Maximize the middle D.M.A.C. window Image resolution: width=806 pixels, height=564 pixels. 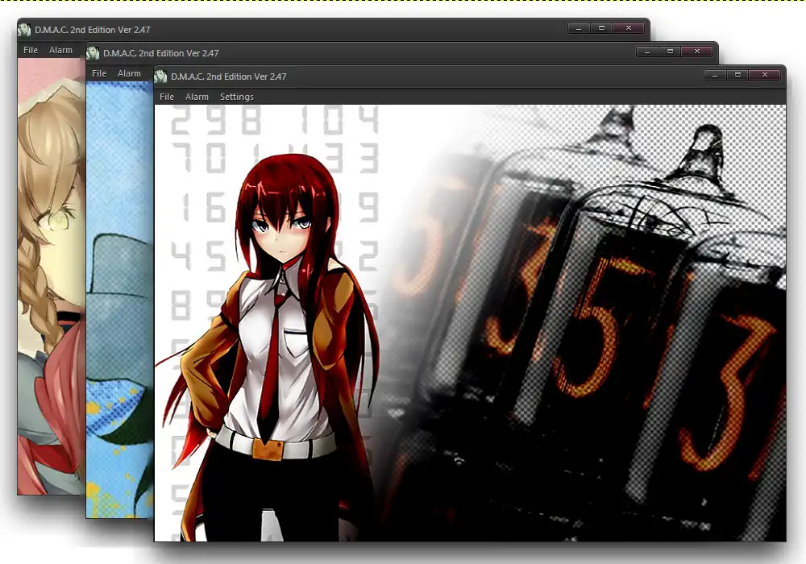(x=670, y=52)
